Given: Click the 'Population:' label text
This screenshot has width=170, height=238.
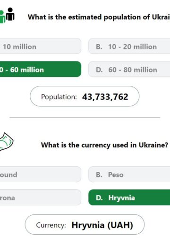Looking at the screenshot, I should (59, 97).
